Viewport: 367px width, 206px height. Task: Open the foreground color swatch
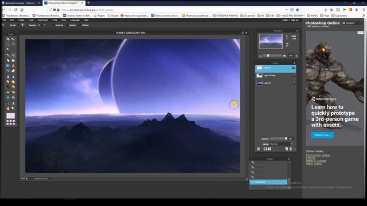tap(10, 116)
